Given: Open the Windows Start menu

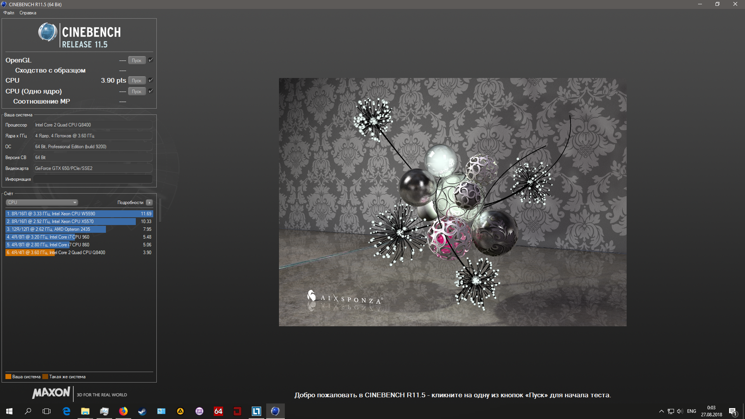Looking at the screenshot, I should [x=9, y=411].
